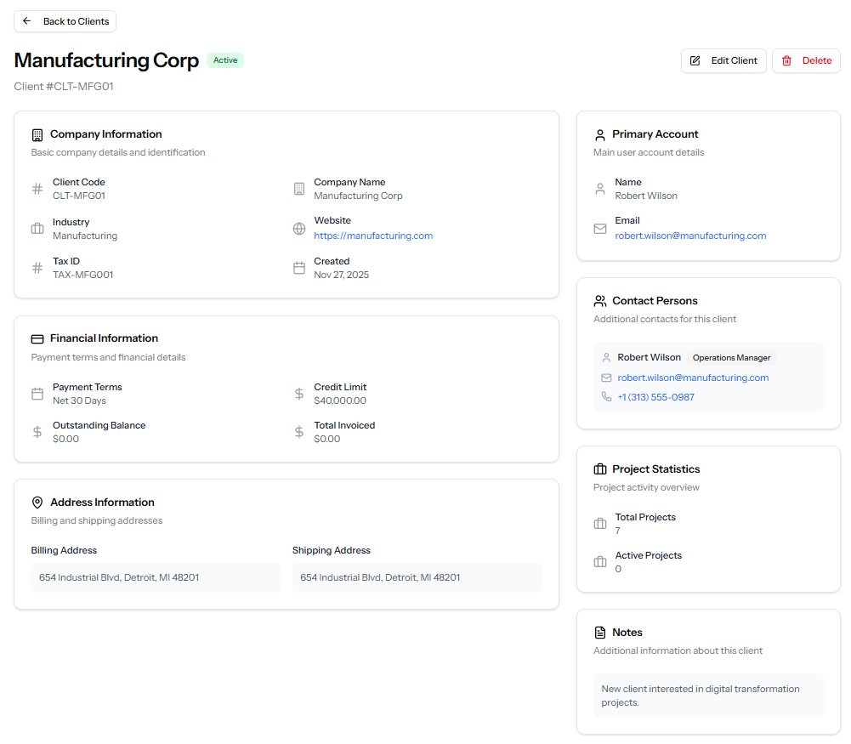Click the dollar icon beside Credit Limit

[x=298, y=393]
